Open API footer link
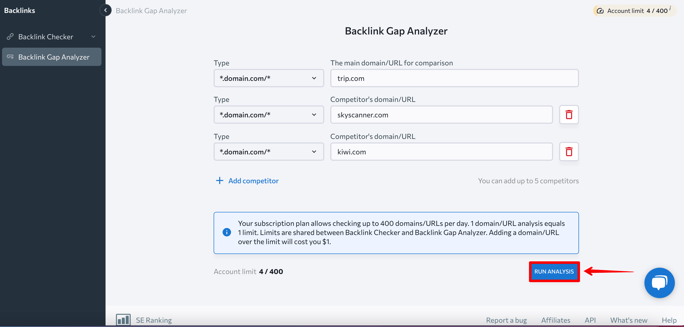This screenshot has height=327, width=684. (x=590, y=320)
